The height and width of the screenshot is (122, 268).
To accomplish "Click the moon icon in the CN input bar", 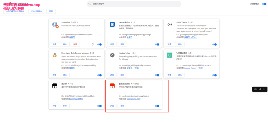I will 260,89.
